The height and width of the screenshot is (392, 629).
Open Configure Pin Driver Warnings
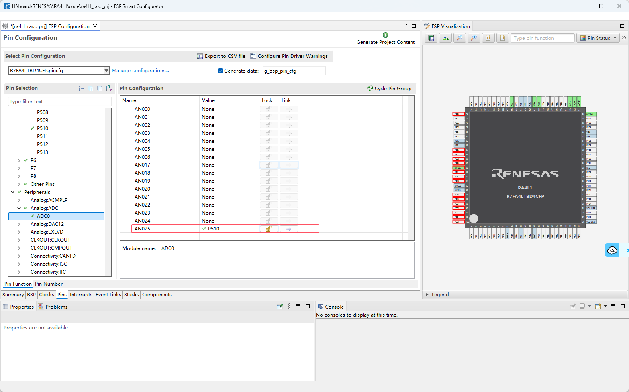point(289,56)
